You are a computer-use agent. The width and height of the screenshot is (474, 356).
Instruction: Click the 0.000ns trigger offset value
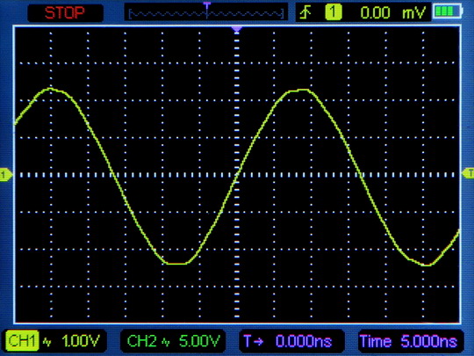tap(304, 341)
